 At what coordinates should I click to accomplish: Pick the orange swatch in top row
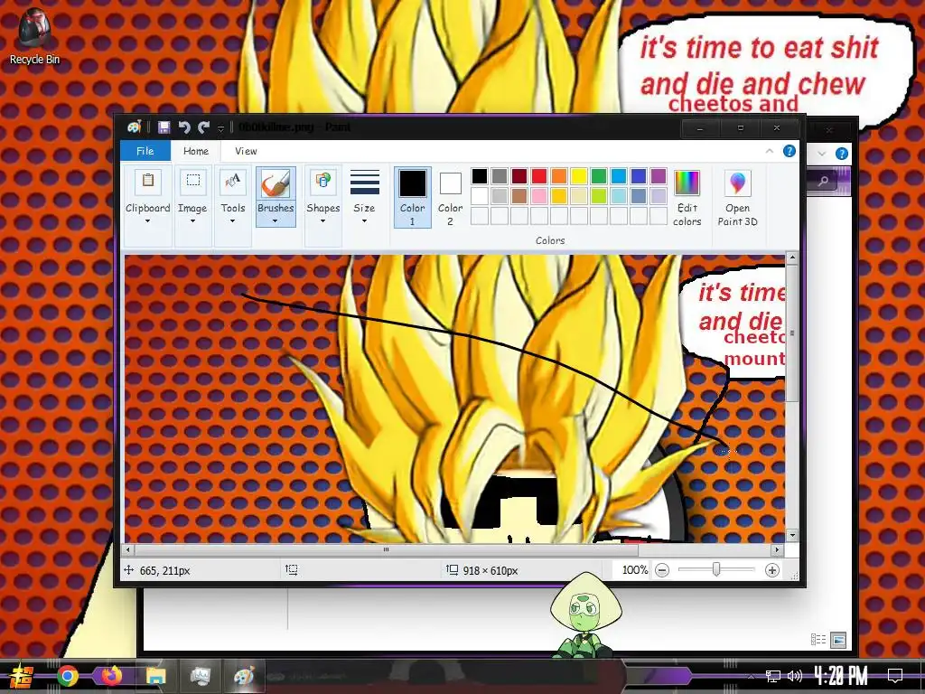(559, 176)
